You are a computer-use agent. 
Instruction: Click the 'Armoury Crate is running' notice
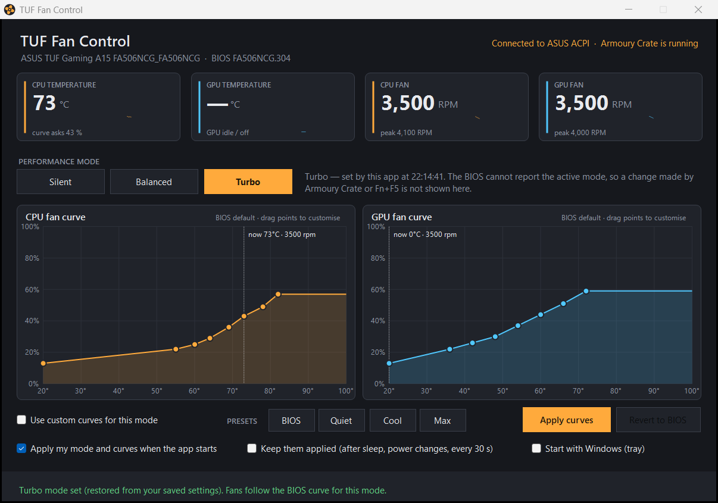650,43
